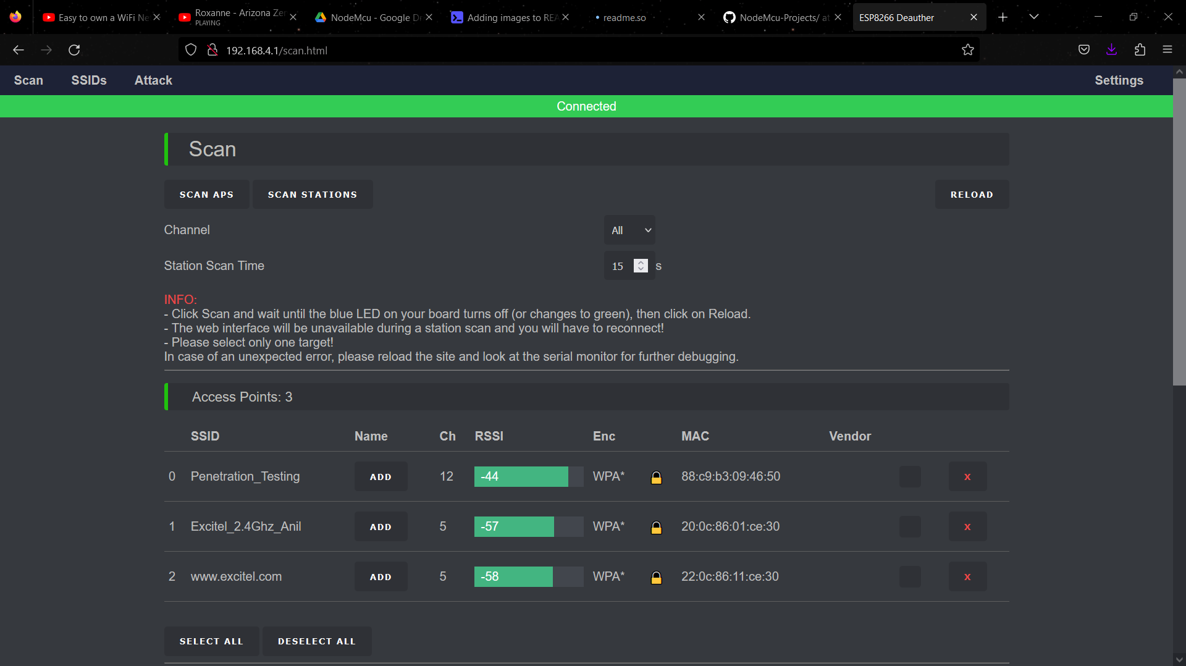This screenshot has height=666, width=1186.
Task: Open Firefox tracking protection shield icon
Action: pyautogui.click(x=190, y=50)
